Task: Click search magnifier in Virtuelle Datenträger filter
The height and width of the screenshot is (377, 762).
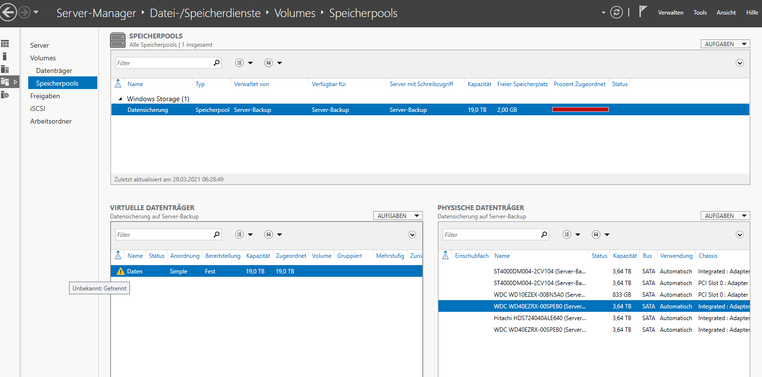Action: 217,234
